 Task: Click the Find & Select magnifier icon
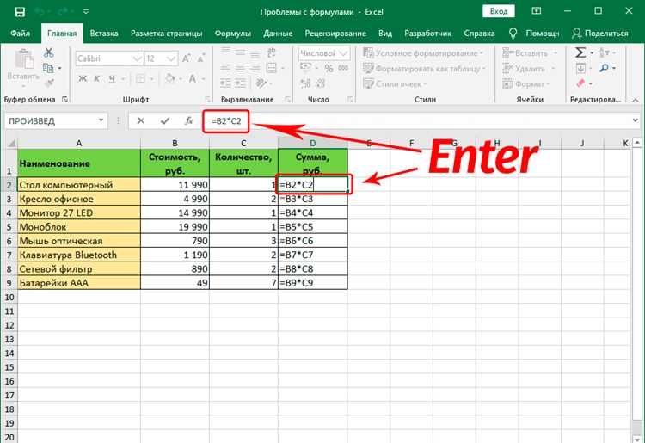coord(604,68)
